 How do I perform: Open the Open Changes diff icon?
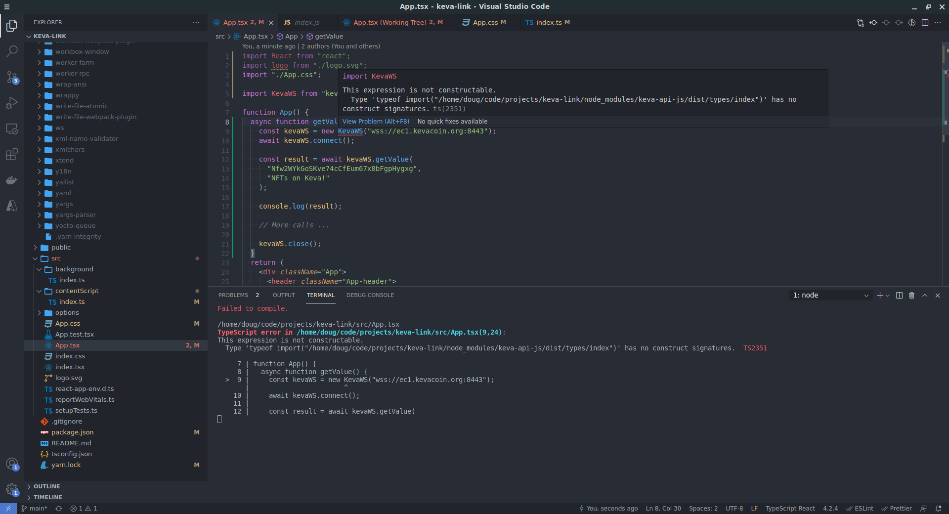(x=861, y=23)
